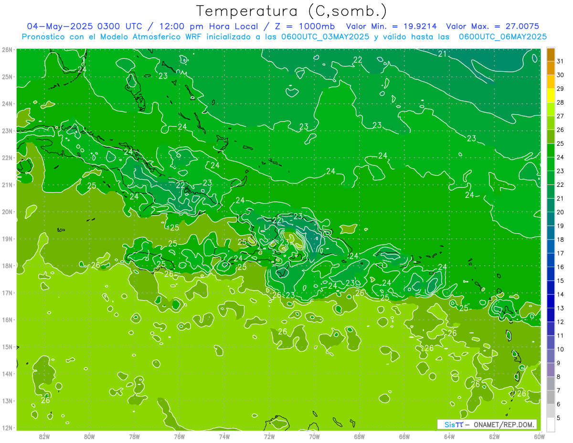Click the 16N latitude axis label
Image resolution: width=573 pixels, height=443 pixels.
[7, 320]
